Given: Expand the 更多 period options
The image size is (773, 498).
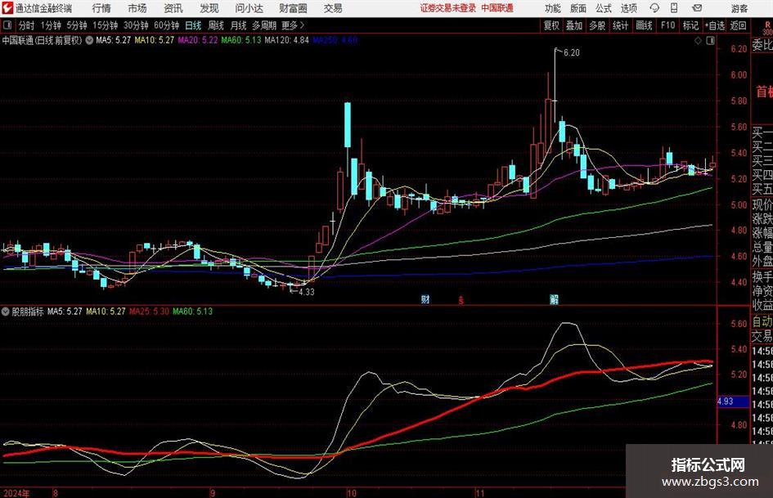Looking at the screenshot, I should tap(293, 25).
